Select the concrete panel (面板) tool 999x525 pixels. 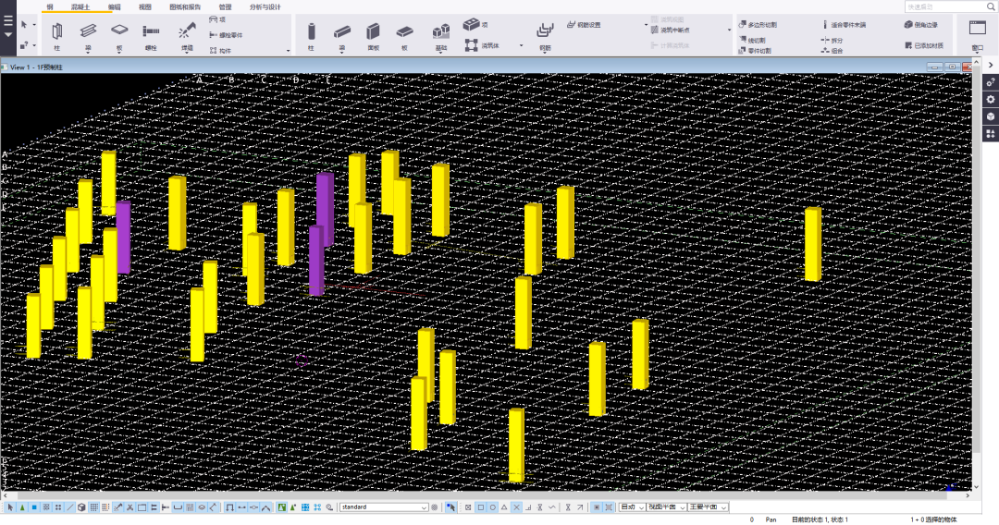[374, 33]
